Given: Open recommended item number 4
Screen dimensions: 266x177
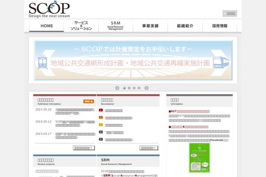Looking at the screenshot, I should [114, 133].
